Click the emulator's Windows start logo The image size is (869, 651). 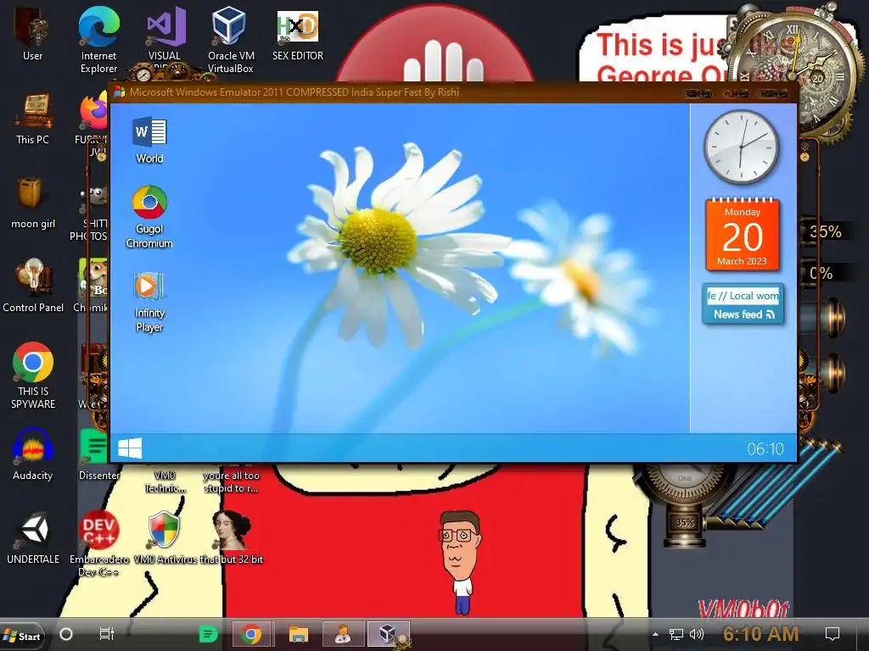[x=130, y=448]
